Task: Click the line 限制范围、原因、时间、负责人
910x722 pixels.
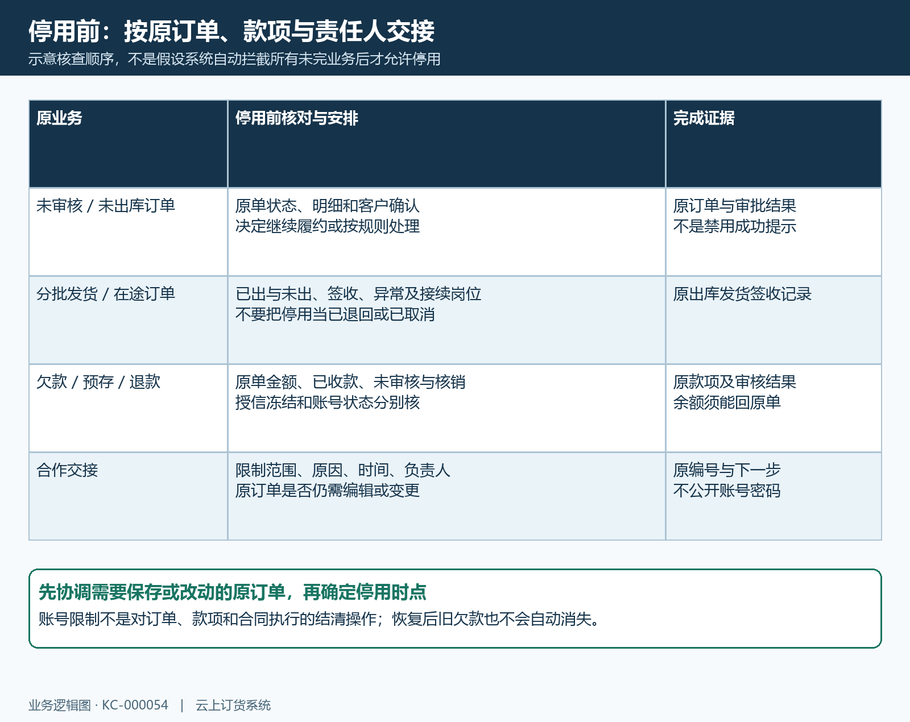Action: click(342, 470)
